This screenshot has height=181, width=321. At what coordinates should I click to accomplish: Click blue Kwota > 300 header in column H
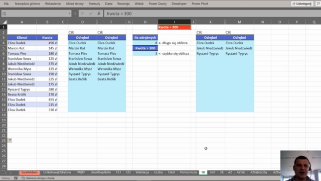tap(145, 48)
